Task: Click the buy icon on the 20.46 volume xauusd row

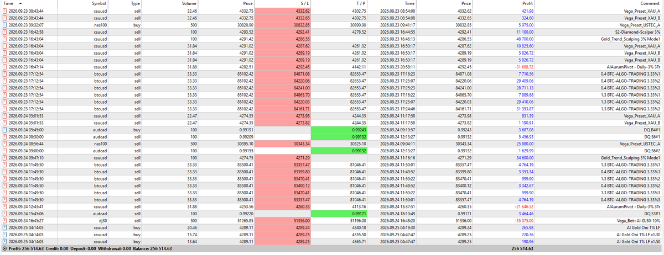Action: pyautogui.click(x=5, y=227)
